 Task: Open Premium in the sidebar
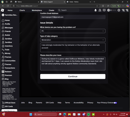click(x=7, y=75)
